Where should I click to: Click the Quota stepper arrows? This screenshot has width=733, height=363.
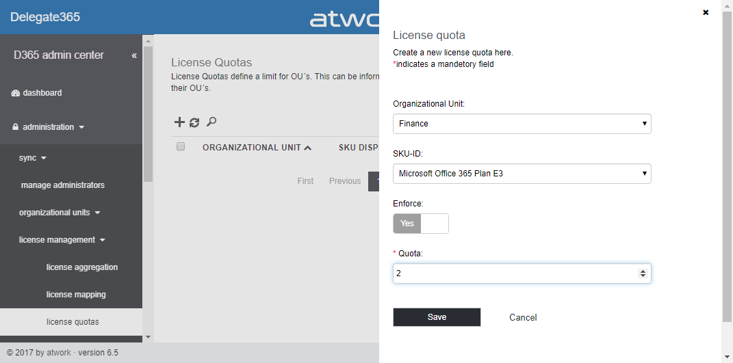[642, 273]
